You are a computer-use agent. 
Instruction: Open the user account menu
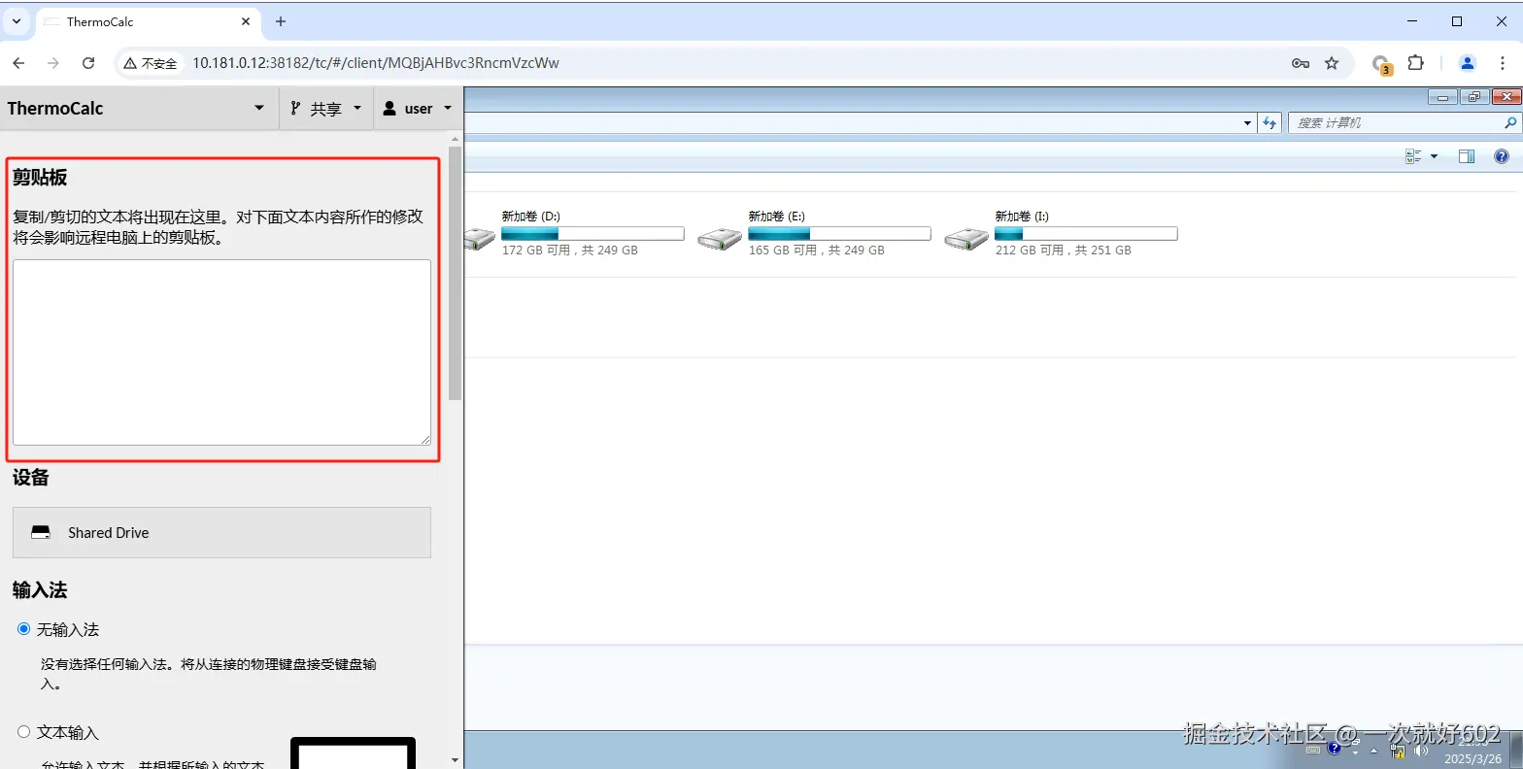(418, 108)
